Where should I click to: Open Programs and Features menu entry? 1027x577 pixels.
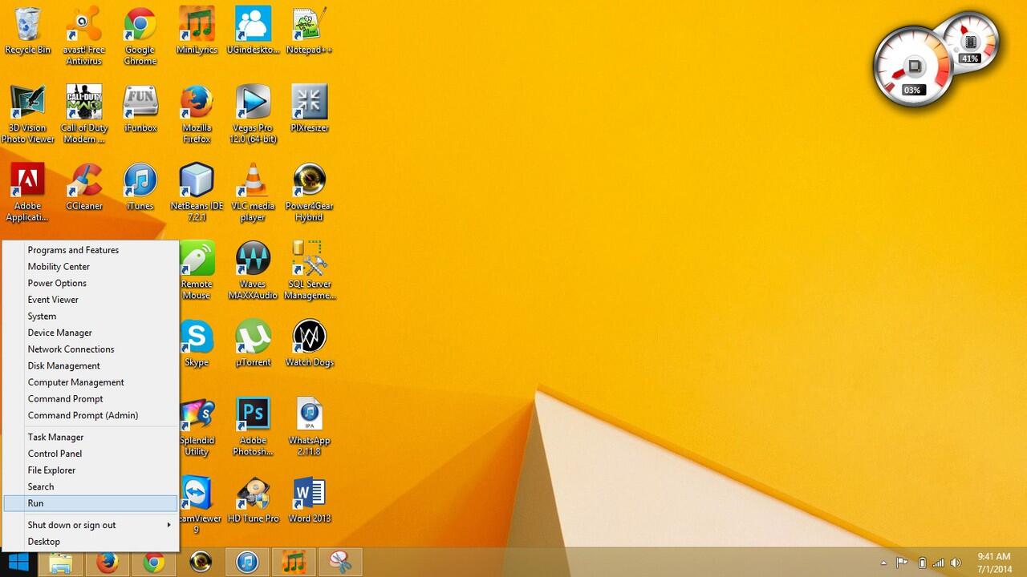91,250
